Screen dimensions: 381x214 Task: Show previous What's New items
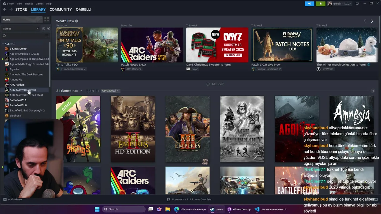click(365, 21)
